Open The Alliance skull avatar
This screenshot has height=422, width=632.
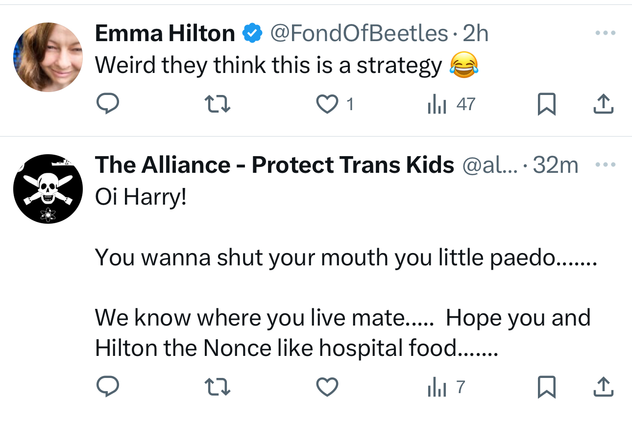coord(48,189)
